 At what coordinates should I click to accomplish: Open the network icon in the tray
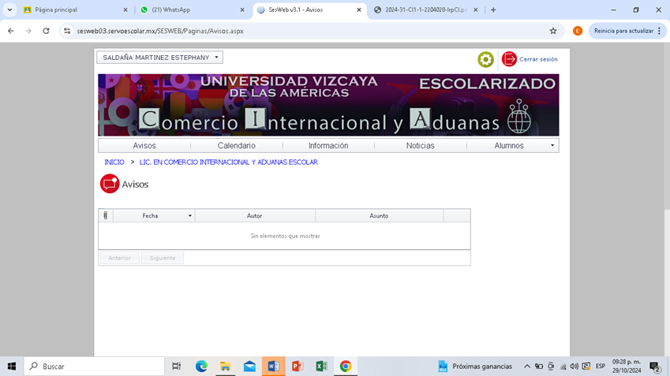point(563,367)
